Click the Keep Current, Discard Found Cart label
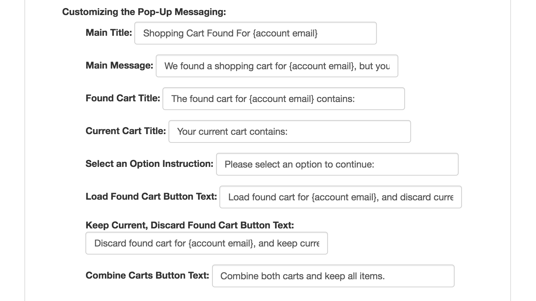Image resolution: width=536 pixels, height=301 pixels. point(190,225)
